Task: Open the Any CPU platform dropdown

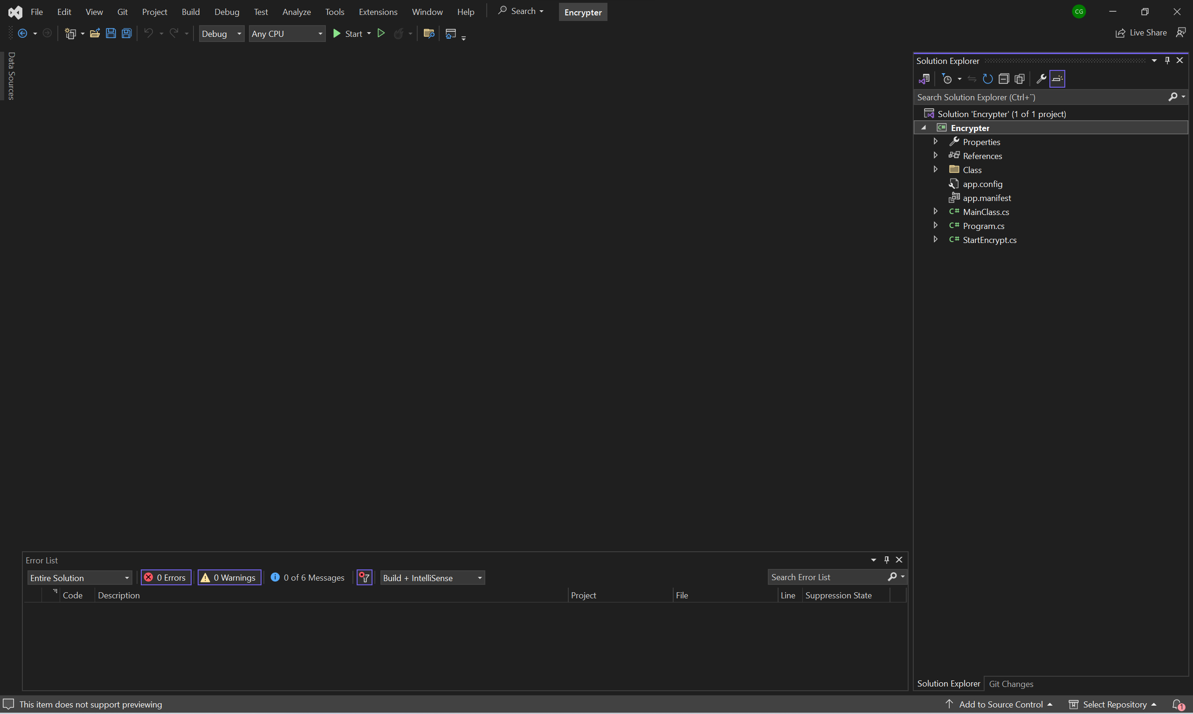Action: coord(287,34)
